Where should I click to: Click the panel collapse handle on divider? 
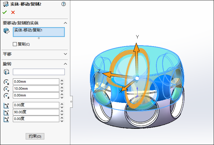click(71, 102)
